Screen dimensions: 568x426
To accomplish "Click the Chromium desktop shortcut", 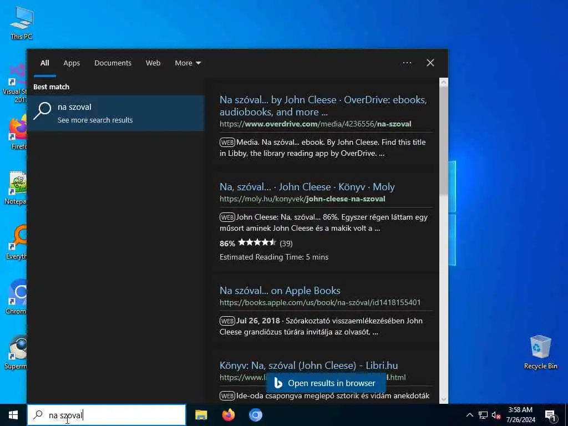I will point(16,297).
